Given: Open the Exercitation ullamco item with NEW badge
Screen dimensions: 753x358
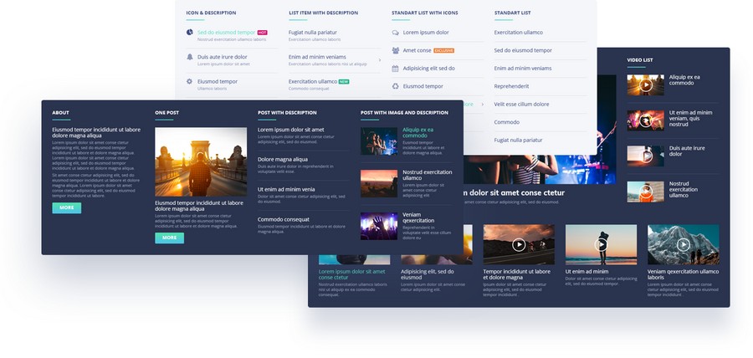Looking at the screenshot, I should point(312,81).
